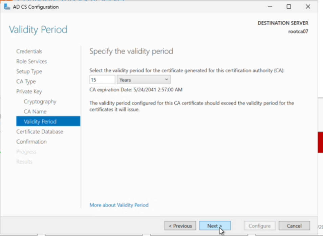This screenshot has width=323, height=236.
Task: Click the AD CS Configuration title bar icon
Action: (x=7, y=7)
